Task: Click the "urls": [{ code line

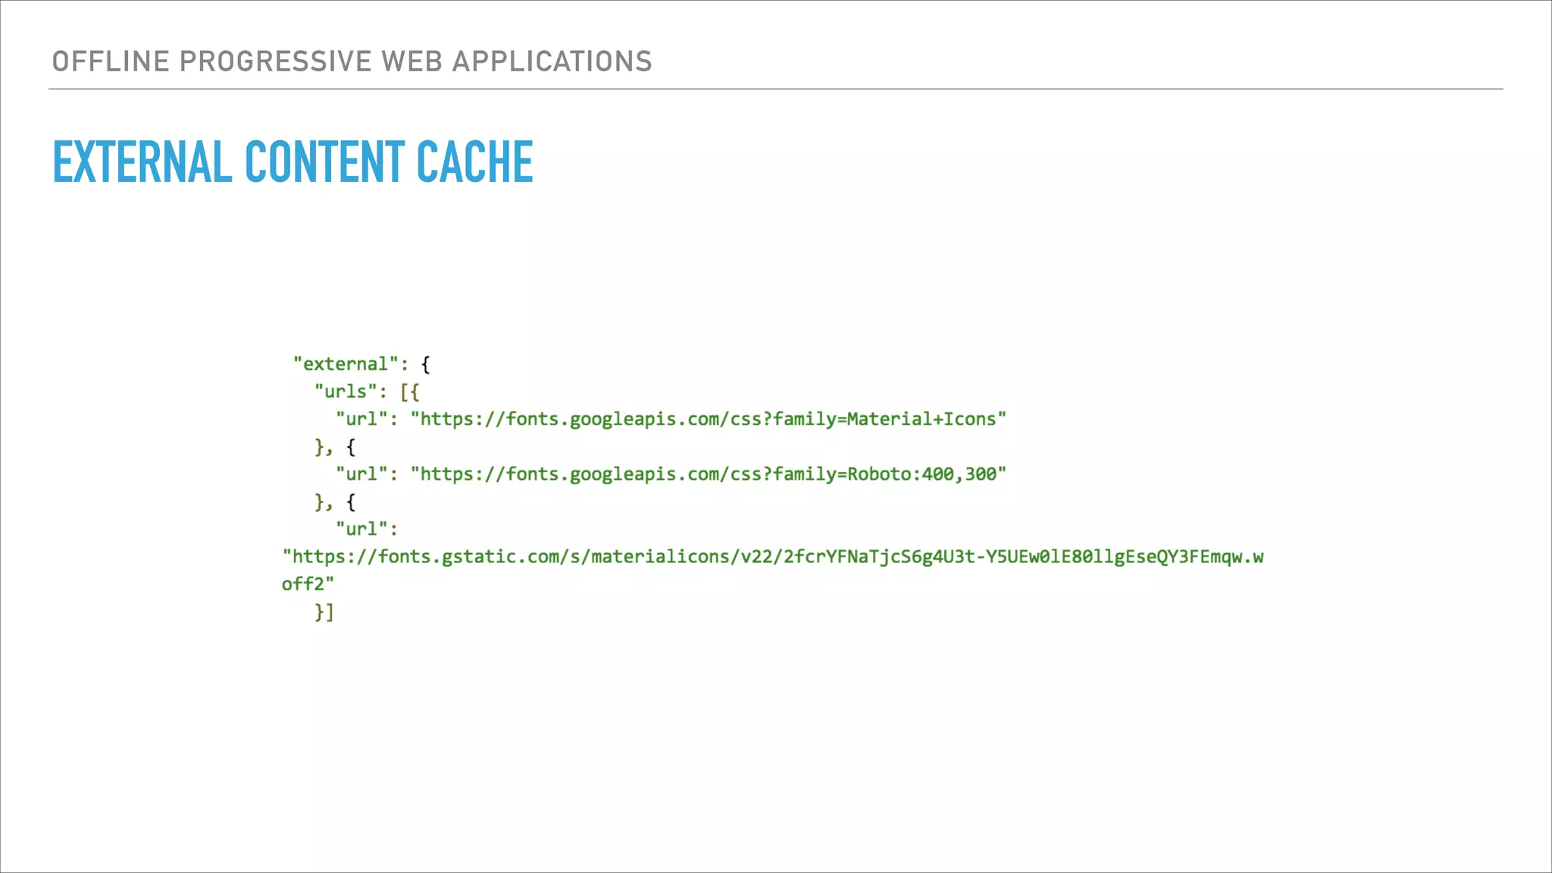Action: [367, 392]
